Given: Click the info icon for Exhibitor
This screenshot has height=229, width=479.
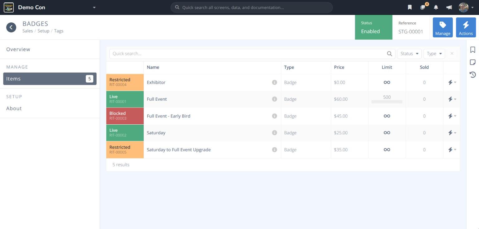Looking at the screenshot, I should pyautogui.click(x=274, y=82).
